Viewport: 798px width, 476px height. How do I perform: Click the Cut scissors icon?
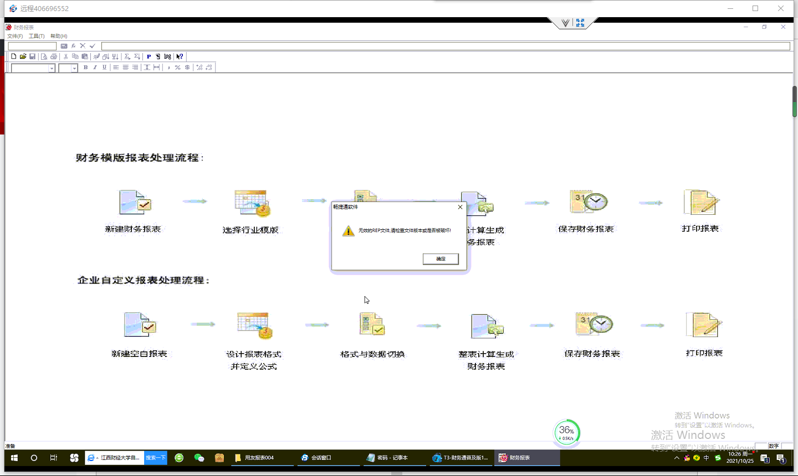[66, 56]
